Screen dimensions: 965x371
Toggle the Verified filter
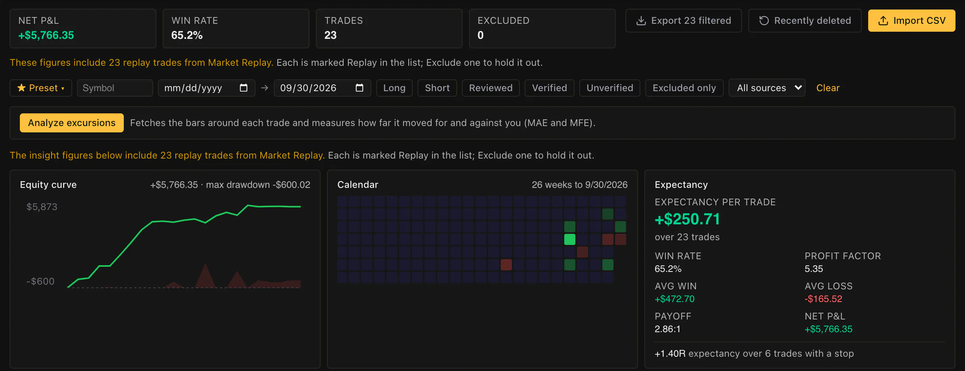[550, 88]
